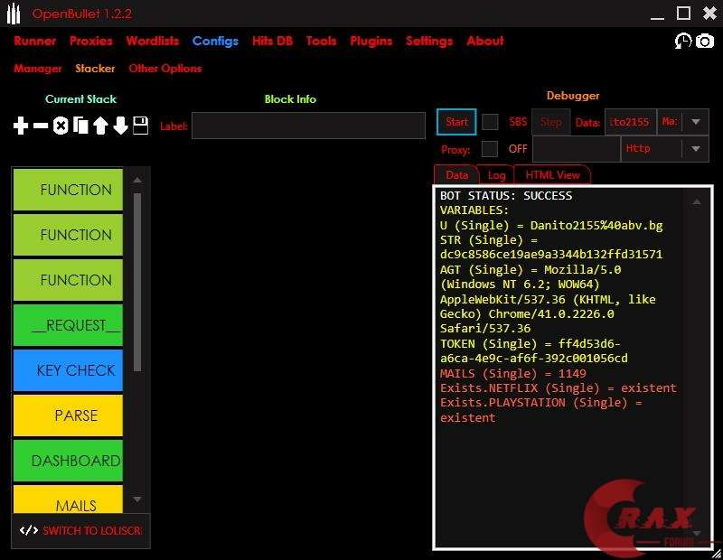Select the MAILS block

[x=69, y=499]
